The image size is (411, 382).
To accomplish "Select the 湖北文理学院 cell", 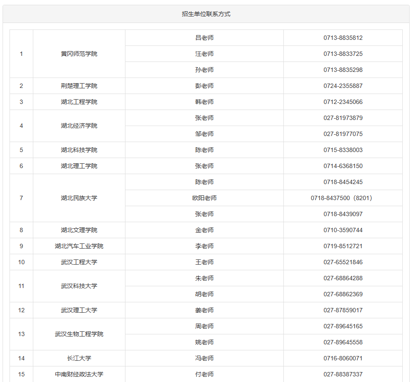I will pyautogui.click(x=79, y=230).
